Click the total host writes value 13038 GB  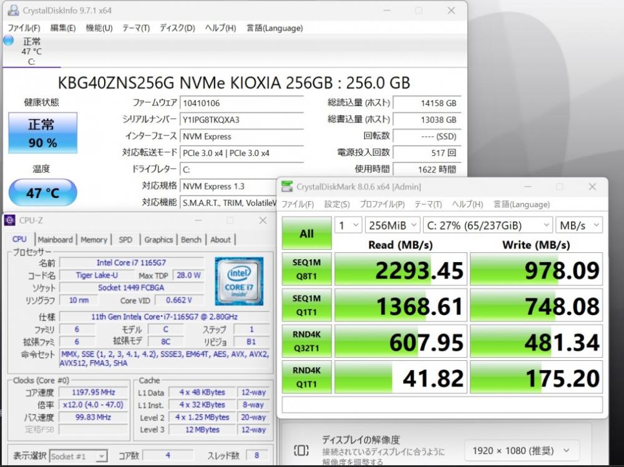(x=427, y=120)
